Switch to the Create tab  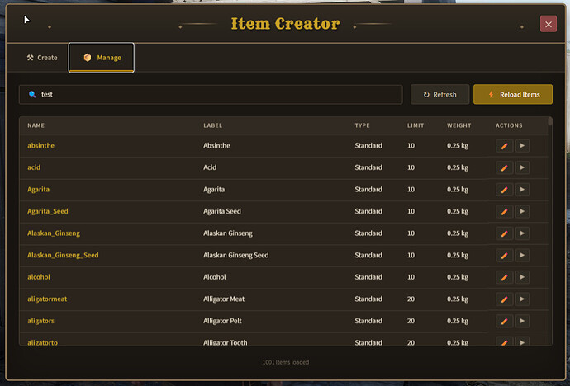click(42, 58)
